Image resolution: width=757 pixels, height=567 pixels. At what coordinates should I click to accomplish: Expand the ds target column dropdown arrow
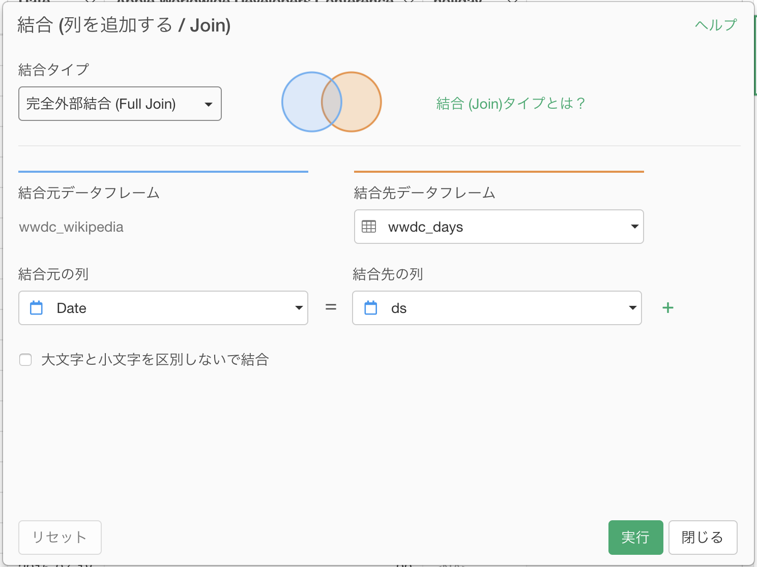pos(632,308)
